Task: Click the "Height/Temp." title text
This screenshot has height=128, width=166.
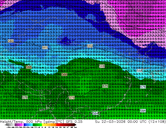Action: 12,121
